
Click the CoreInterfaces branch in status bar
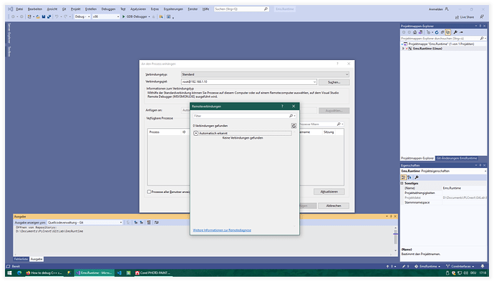[460, 266]
